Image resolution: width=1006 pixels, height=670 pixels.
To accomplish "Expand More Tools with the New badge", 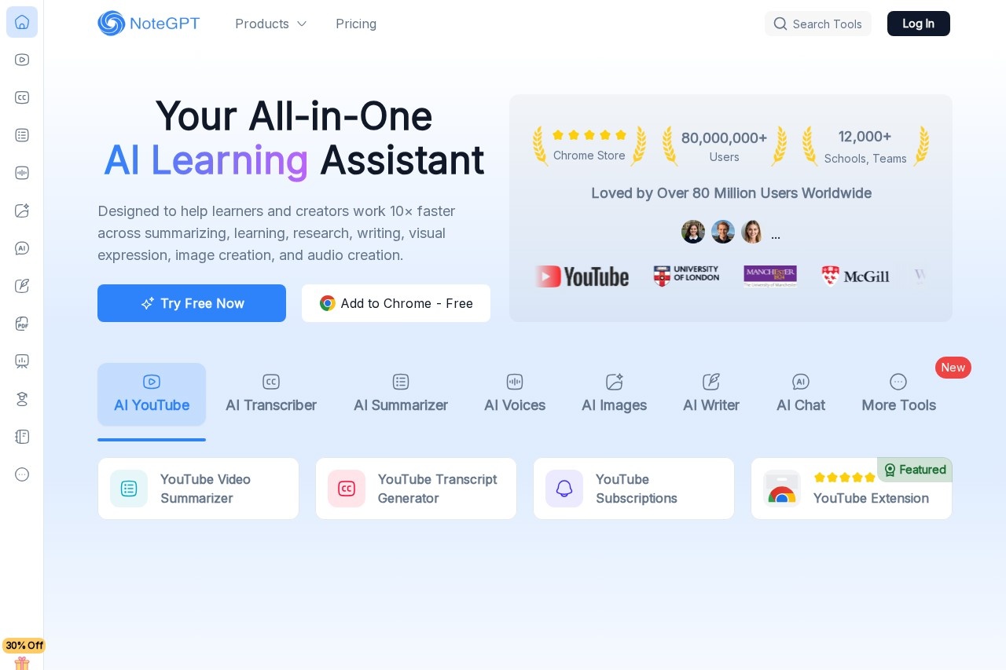I will 898,394.
